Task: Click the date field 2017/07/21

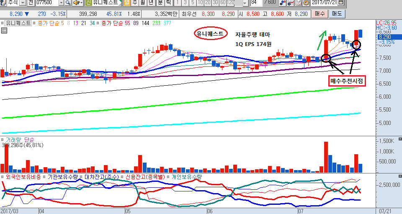Action: click(x=324, y=3)
